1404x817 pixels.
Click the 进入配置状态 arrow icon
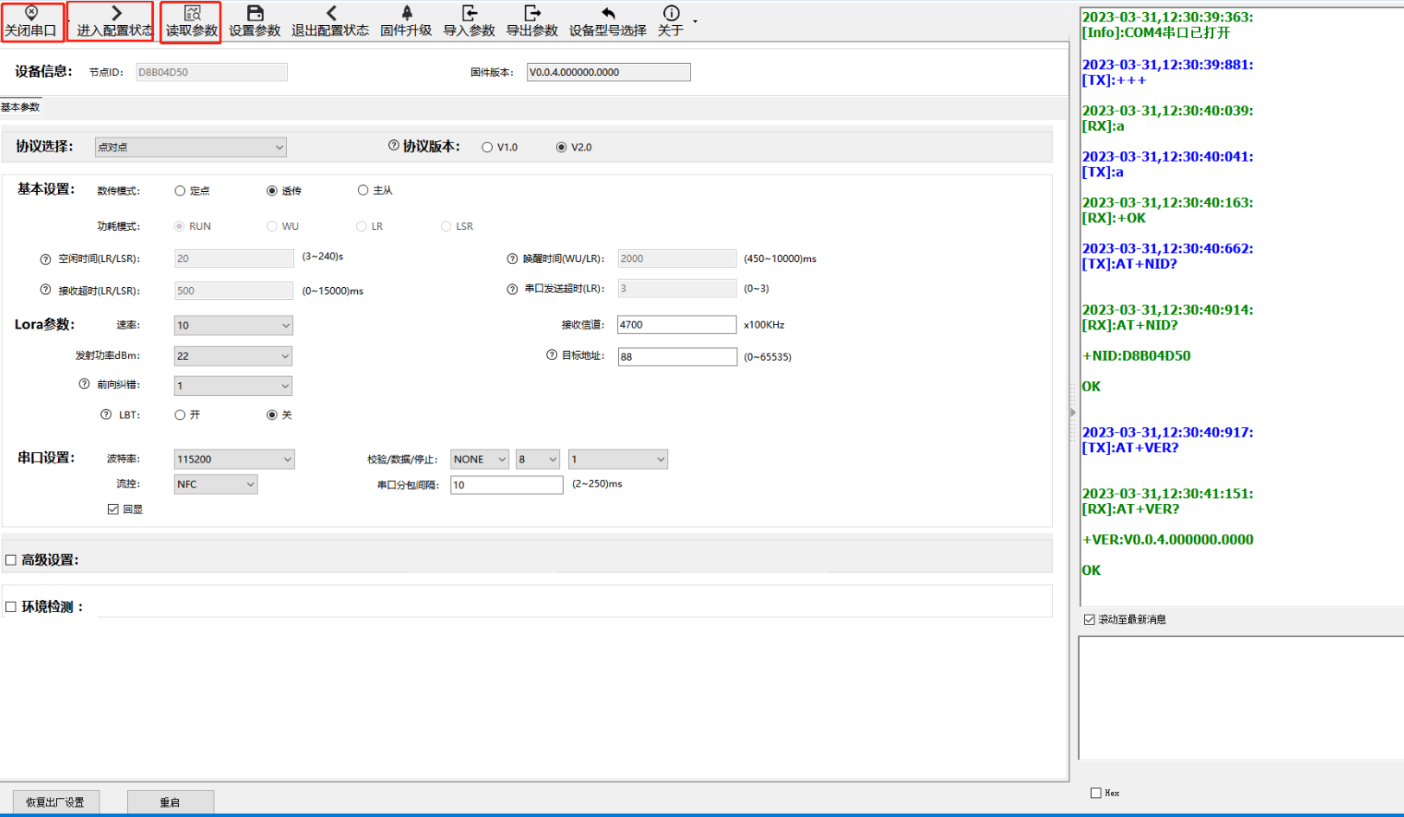[x=117, y=13]
